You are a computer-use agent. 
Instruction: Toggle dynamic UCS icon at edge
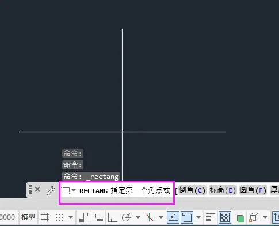(275, 217)
